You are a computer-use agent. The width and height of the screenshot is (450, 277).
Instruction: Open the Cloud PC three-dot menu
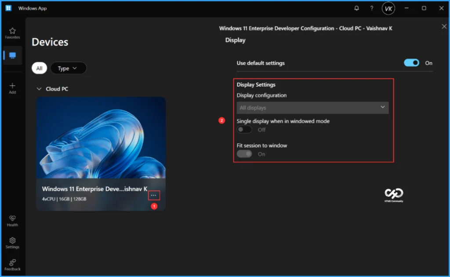(154, 196)
